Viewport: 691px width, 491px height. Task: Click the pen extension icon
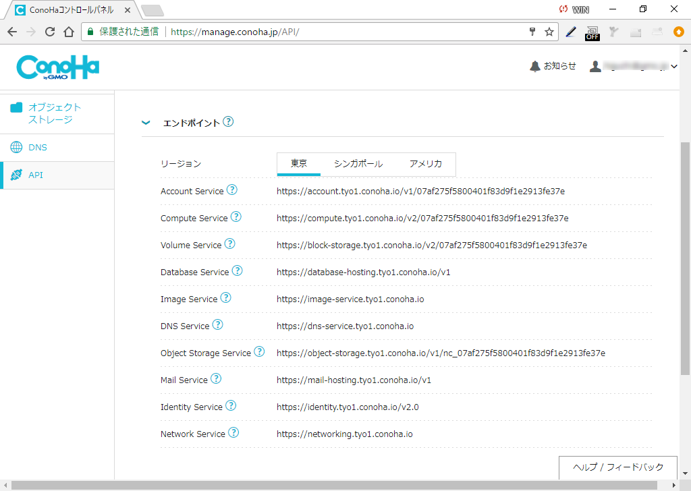[x=571, y=32]
